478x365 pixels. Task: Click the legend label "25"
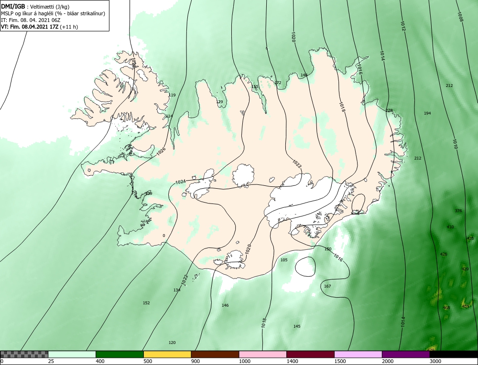[x=51, y=361]
